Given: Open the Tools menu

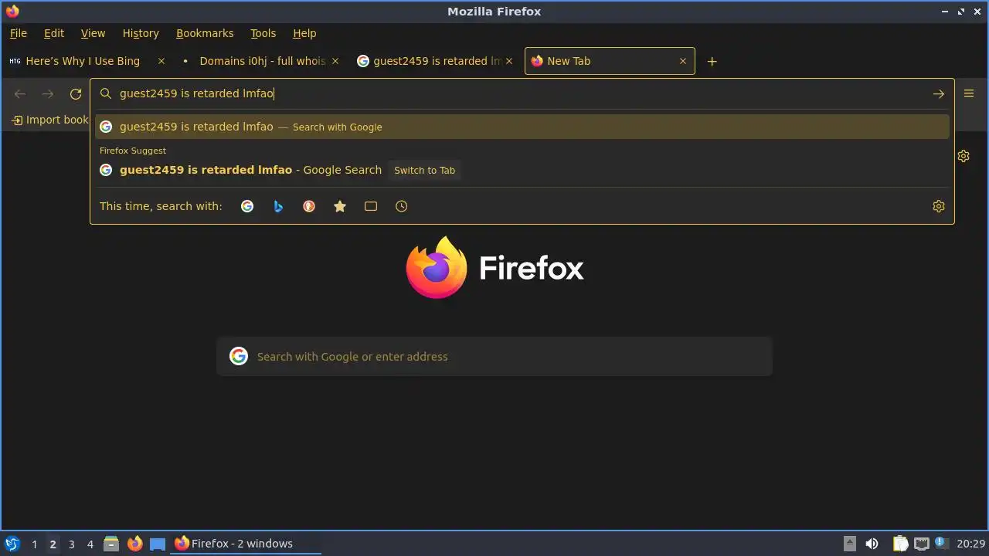Looking at the screenshot, I should pyautogui.click(x=263, y=33).
